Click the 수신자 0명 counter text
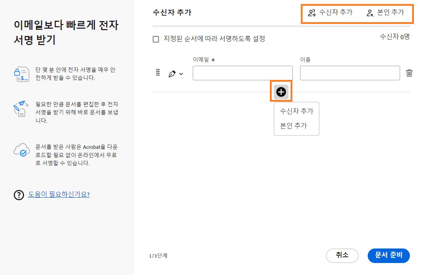The height and width of the screenshot is (275, 427). click(395, 37)
